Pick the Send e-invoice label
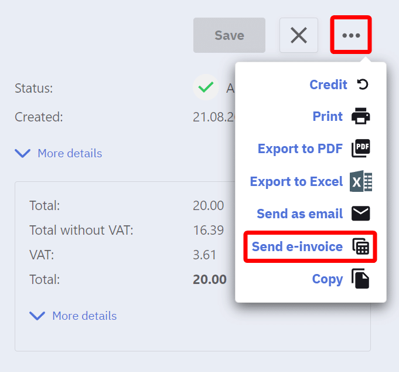This screenshot has width=399, height=372. click(x=297, y=246)
